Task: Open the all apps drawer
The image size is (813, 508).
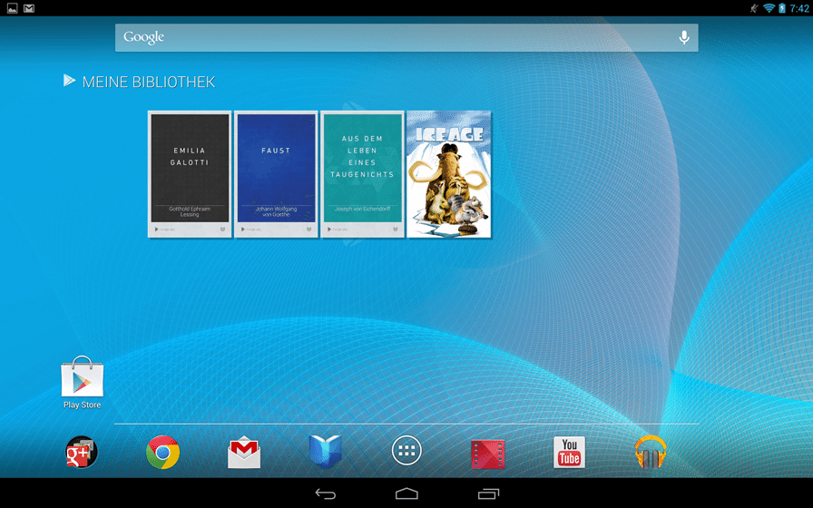Action: (406, 452)
